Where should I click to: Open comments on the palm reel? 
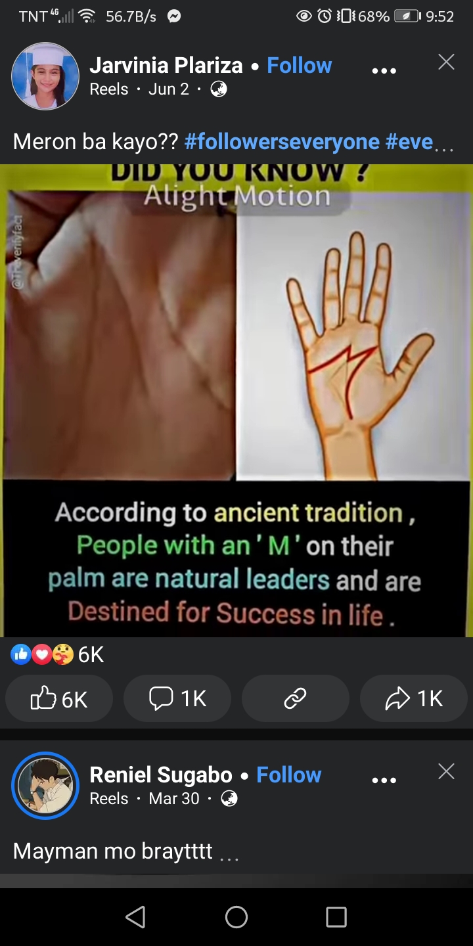177,699
